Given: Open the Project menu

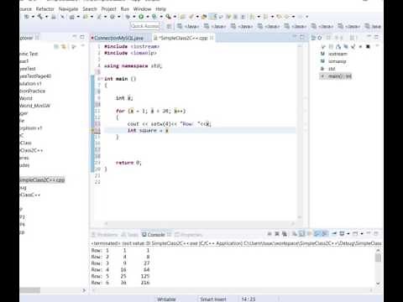Looking at the screenshot, I should point(108,9).
